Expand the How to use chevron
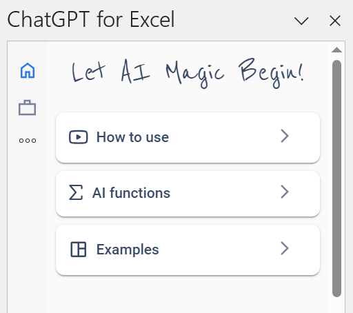 (x=285, y=136)
